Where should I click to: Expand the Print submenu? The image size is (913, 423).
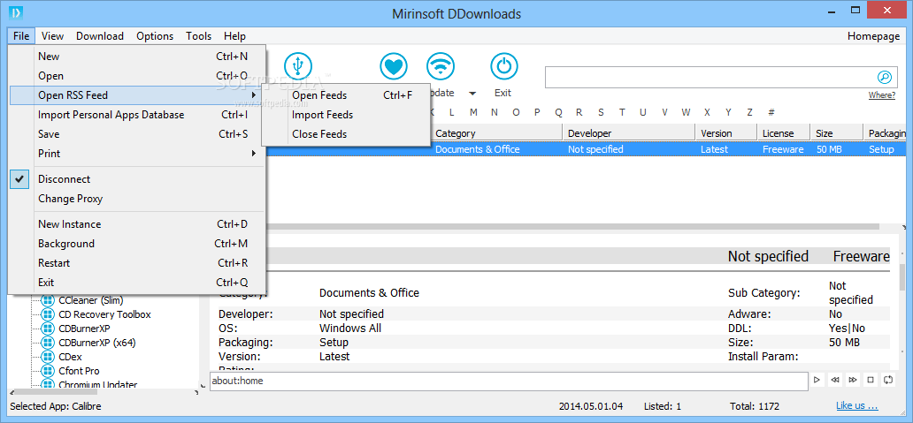click(137, 154)
